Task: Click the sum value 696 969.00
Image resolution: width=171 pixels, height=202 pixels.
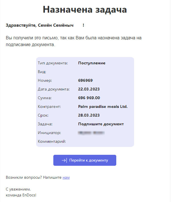Action: 89,98
